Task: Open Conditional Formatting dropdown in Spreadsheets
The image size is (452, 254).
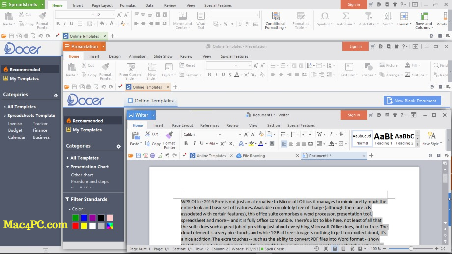Action: (276, 21)
